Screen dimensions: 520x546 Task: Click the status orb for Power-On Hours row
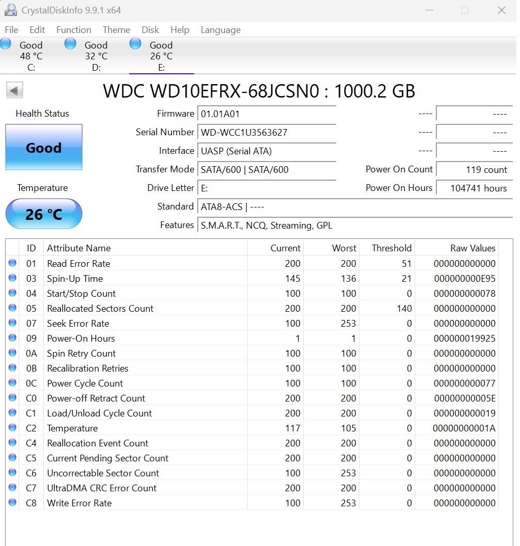tap(12, 338)
